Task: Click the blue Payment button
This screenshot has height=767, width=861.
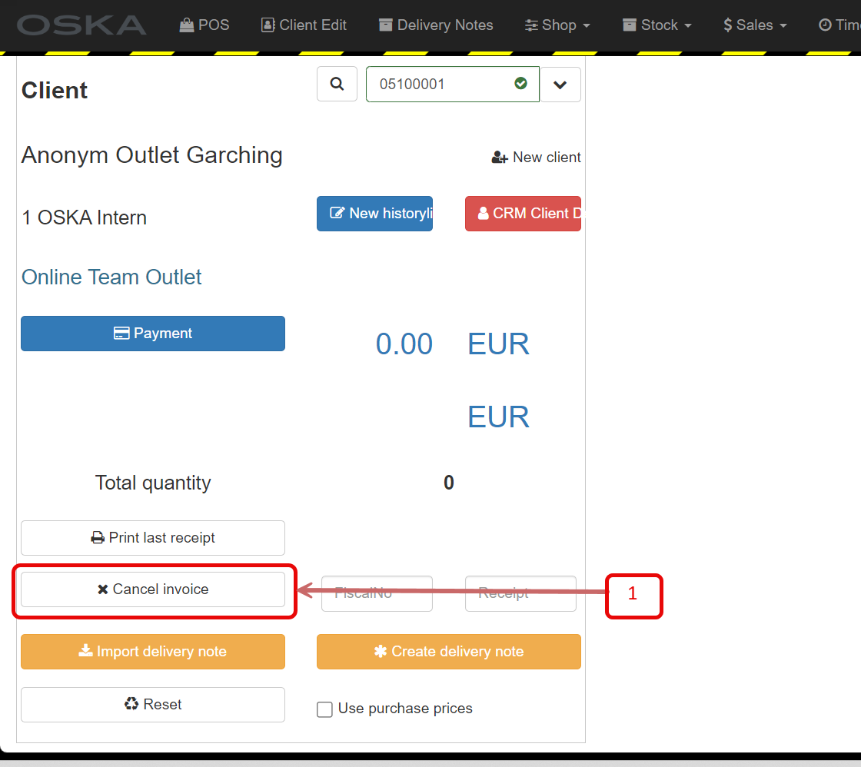Action: click(153, 334)
